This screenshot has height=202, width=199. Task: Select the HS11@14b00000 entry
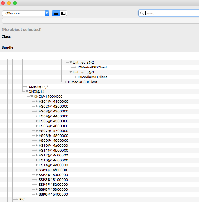pos(53,150)
